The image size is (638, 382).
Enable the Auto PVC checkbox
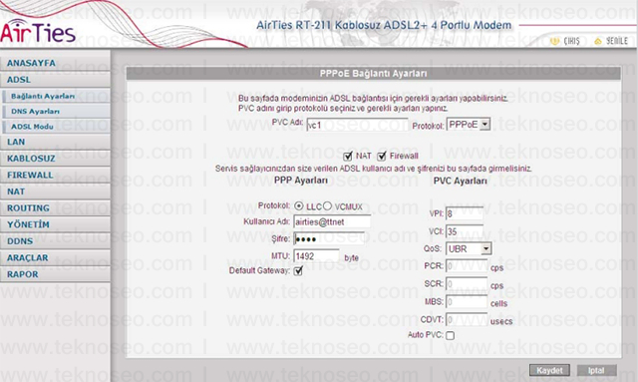coord(450,335)
